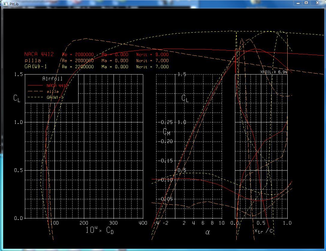Select NACA 4412 entry in Airfoil legend box
The width and height of the screenshot is (326, 251).
[x=57, y=86]
